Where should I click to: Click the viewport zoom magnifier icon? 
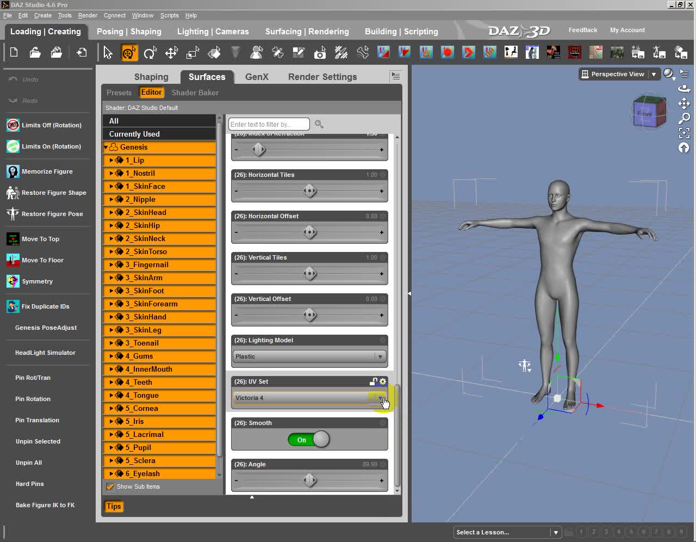coord(684,118)
